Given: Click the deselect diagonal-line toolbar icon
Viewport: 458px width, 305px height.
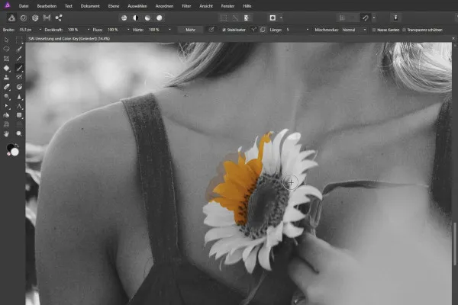Looking at the screenshot, I should point(235,18).
